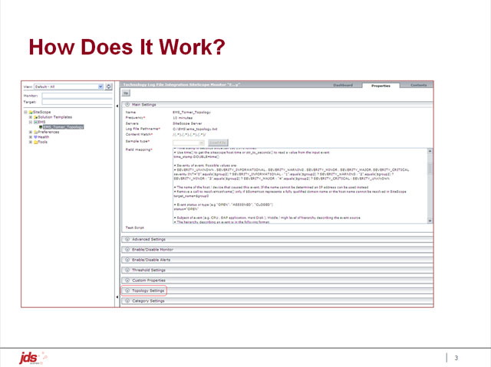Click the Solution Templates folder icon
Image resolution: width=491 pixels, height=367 pixels.
[x=36, y=117]
